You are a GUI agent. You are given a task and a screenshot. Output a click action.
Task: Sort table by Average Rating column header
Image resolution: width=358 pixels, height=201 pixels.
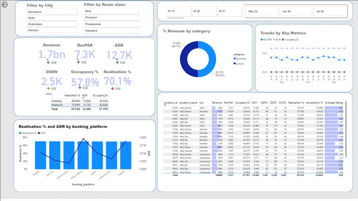[x=334, y=103]
